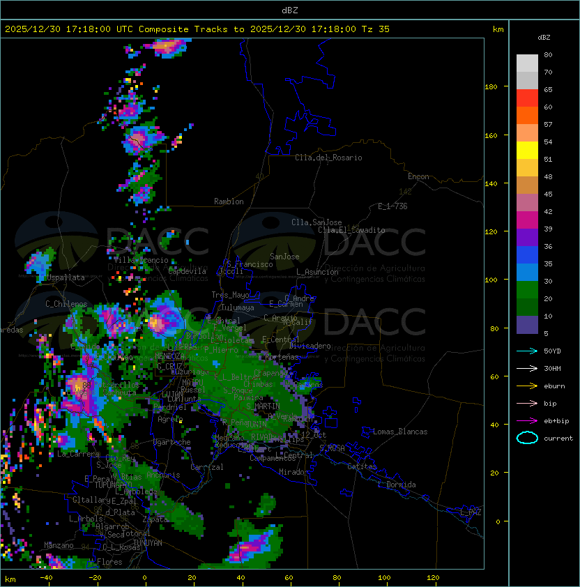The height and width of the screenshot is (587, 580).
Task: Click the pink bip arrow in legend
Action: tap(527, 403)
